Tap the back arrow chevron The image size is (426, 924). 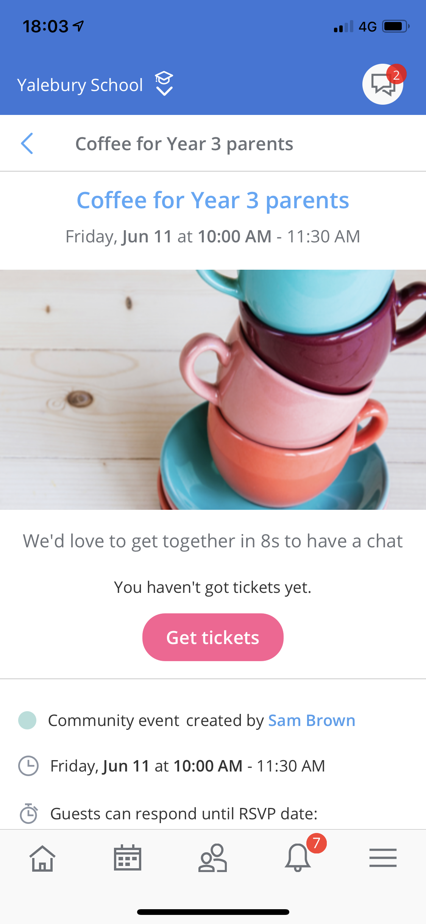tap(27, 144)
